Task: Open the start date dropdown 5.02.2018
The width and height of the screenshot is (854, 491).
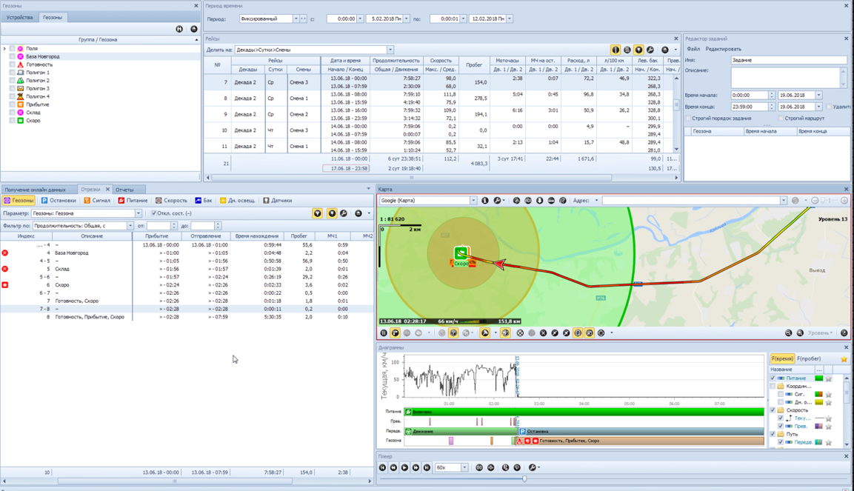Action: (407, 19)
